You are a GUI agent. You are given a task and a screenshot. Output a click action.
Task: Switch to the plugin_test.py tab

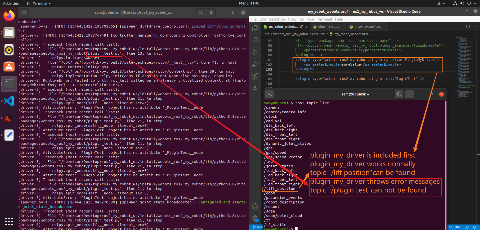click(x=329, y=27)
